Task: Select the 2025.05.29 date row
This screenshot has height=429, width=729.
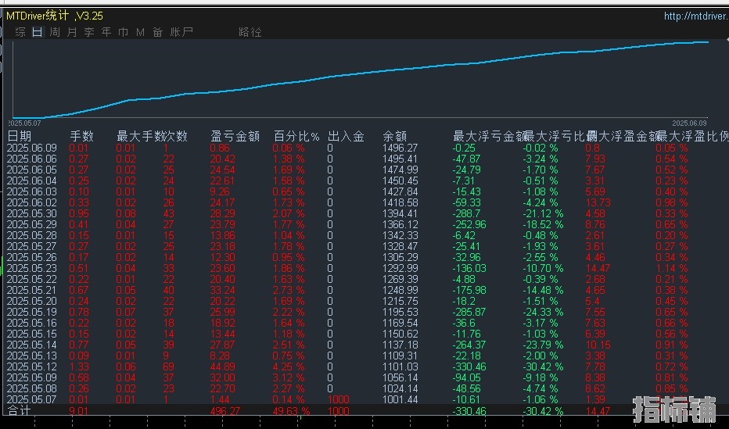Action: pyautogui.click(x=31, y=225)
